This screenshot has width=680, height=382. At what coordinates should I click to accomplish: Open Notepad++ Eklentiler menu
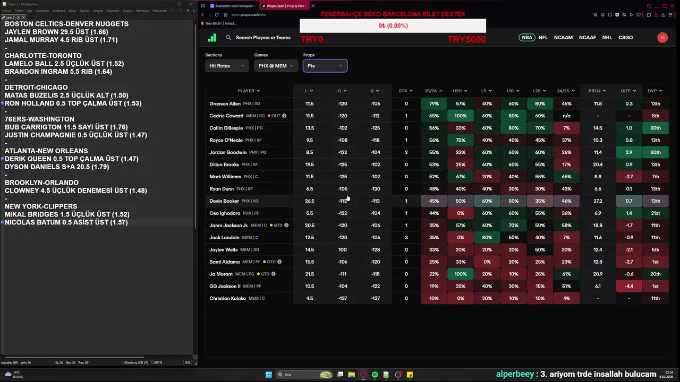[142, 11]
